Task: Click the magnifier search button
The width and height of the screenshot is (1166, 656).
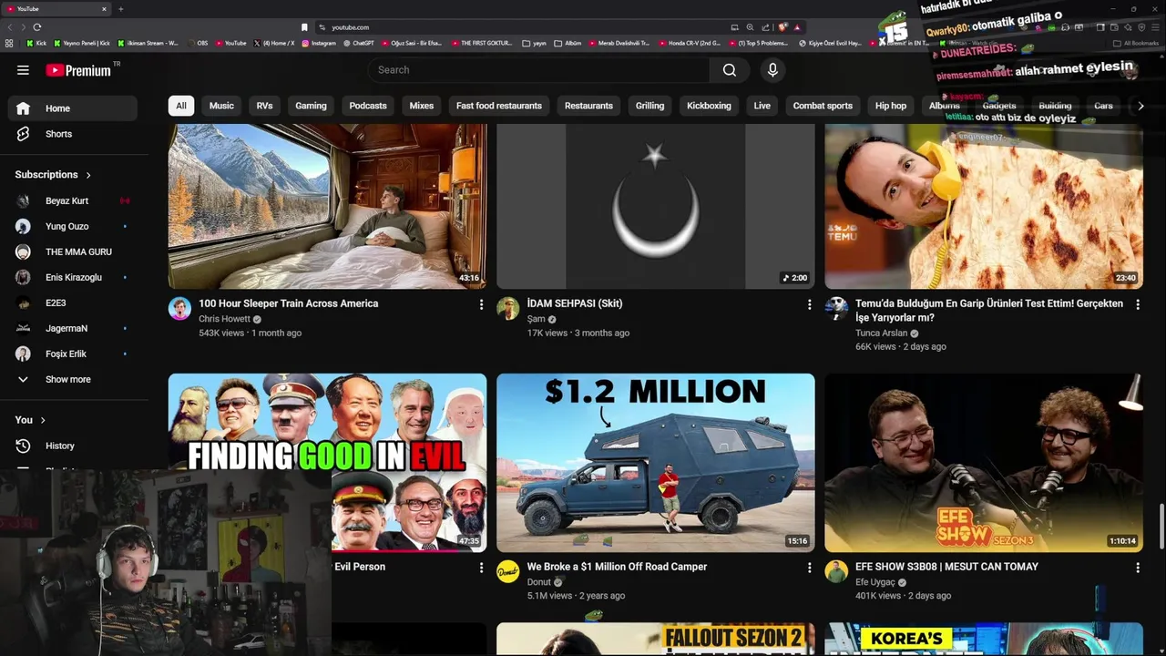Action: pos(730,70)
